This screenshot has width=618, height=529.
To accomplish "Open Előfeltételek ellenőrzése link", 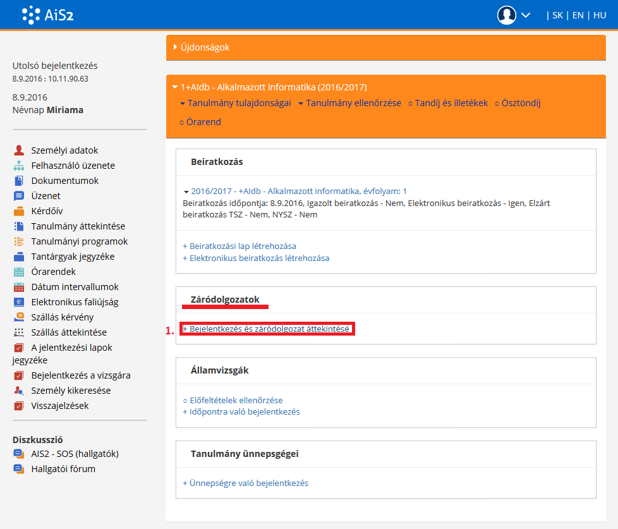I will pyautogui.click(x=233, y=400).
